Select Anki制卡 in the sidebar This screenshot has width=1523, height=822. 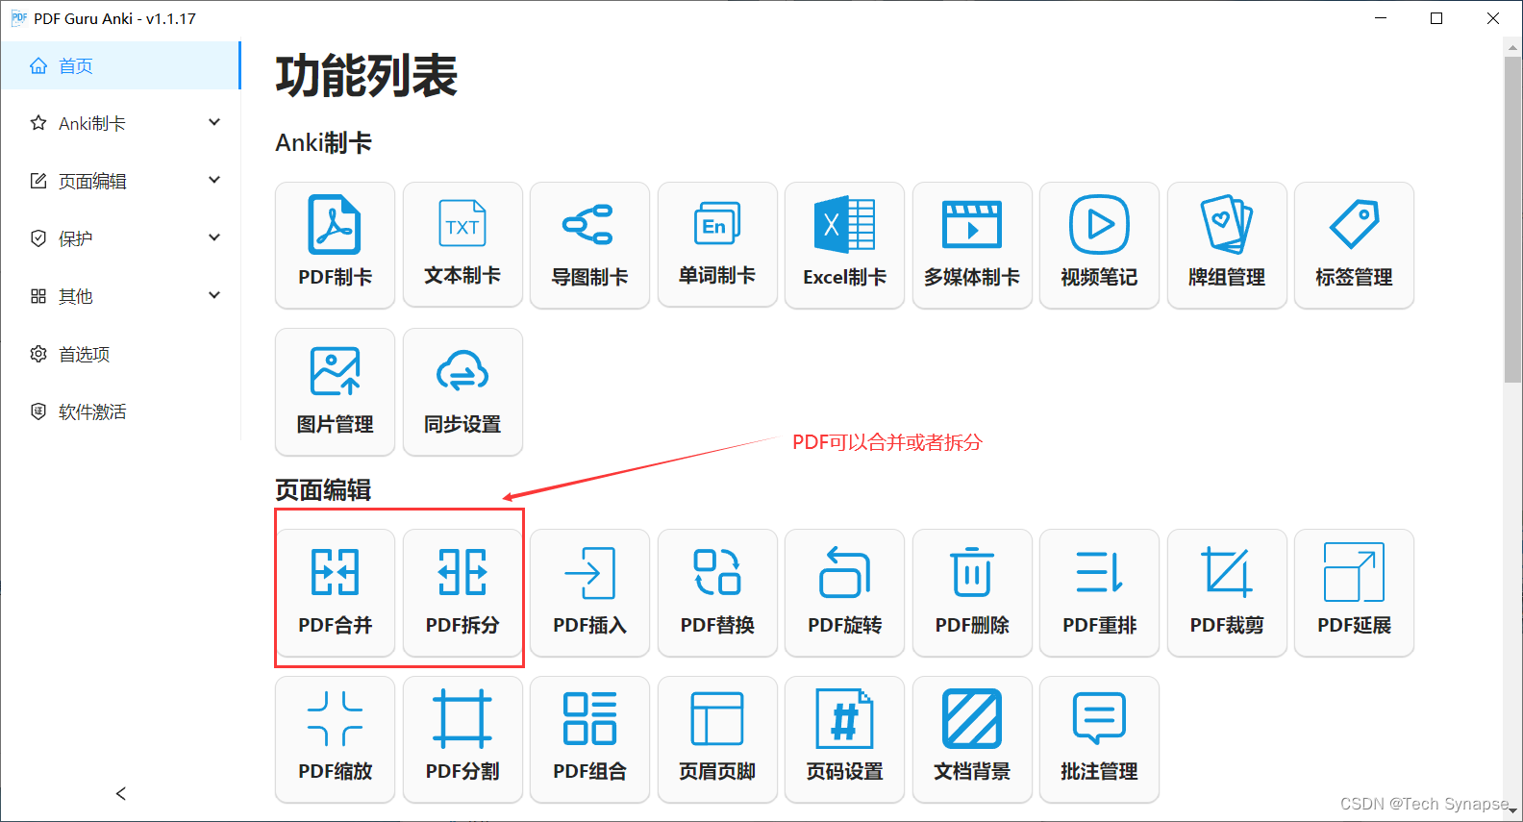(x=120, y=123)
